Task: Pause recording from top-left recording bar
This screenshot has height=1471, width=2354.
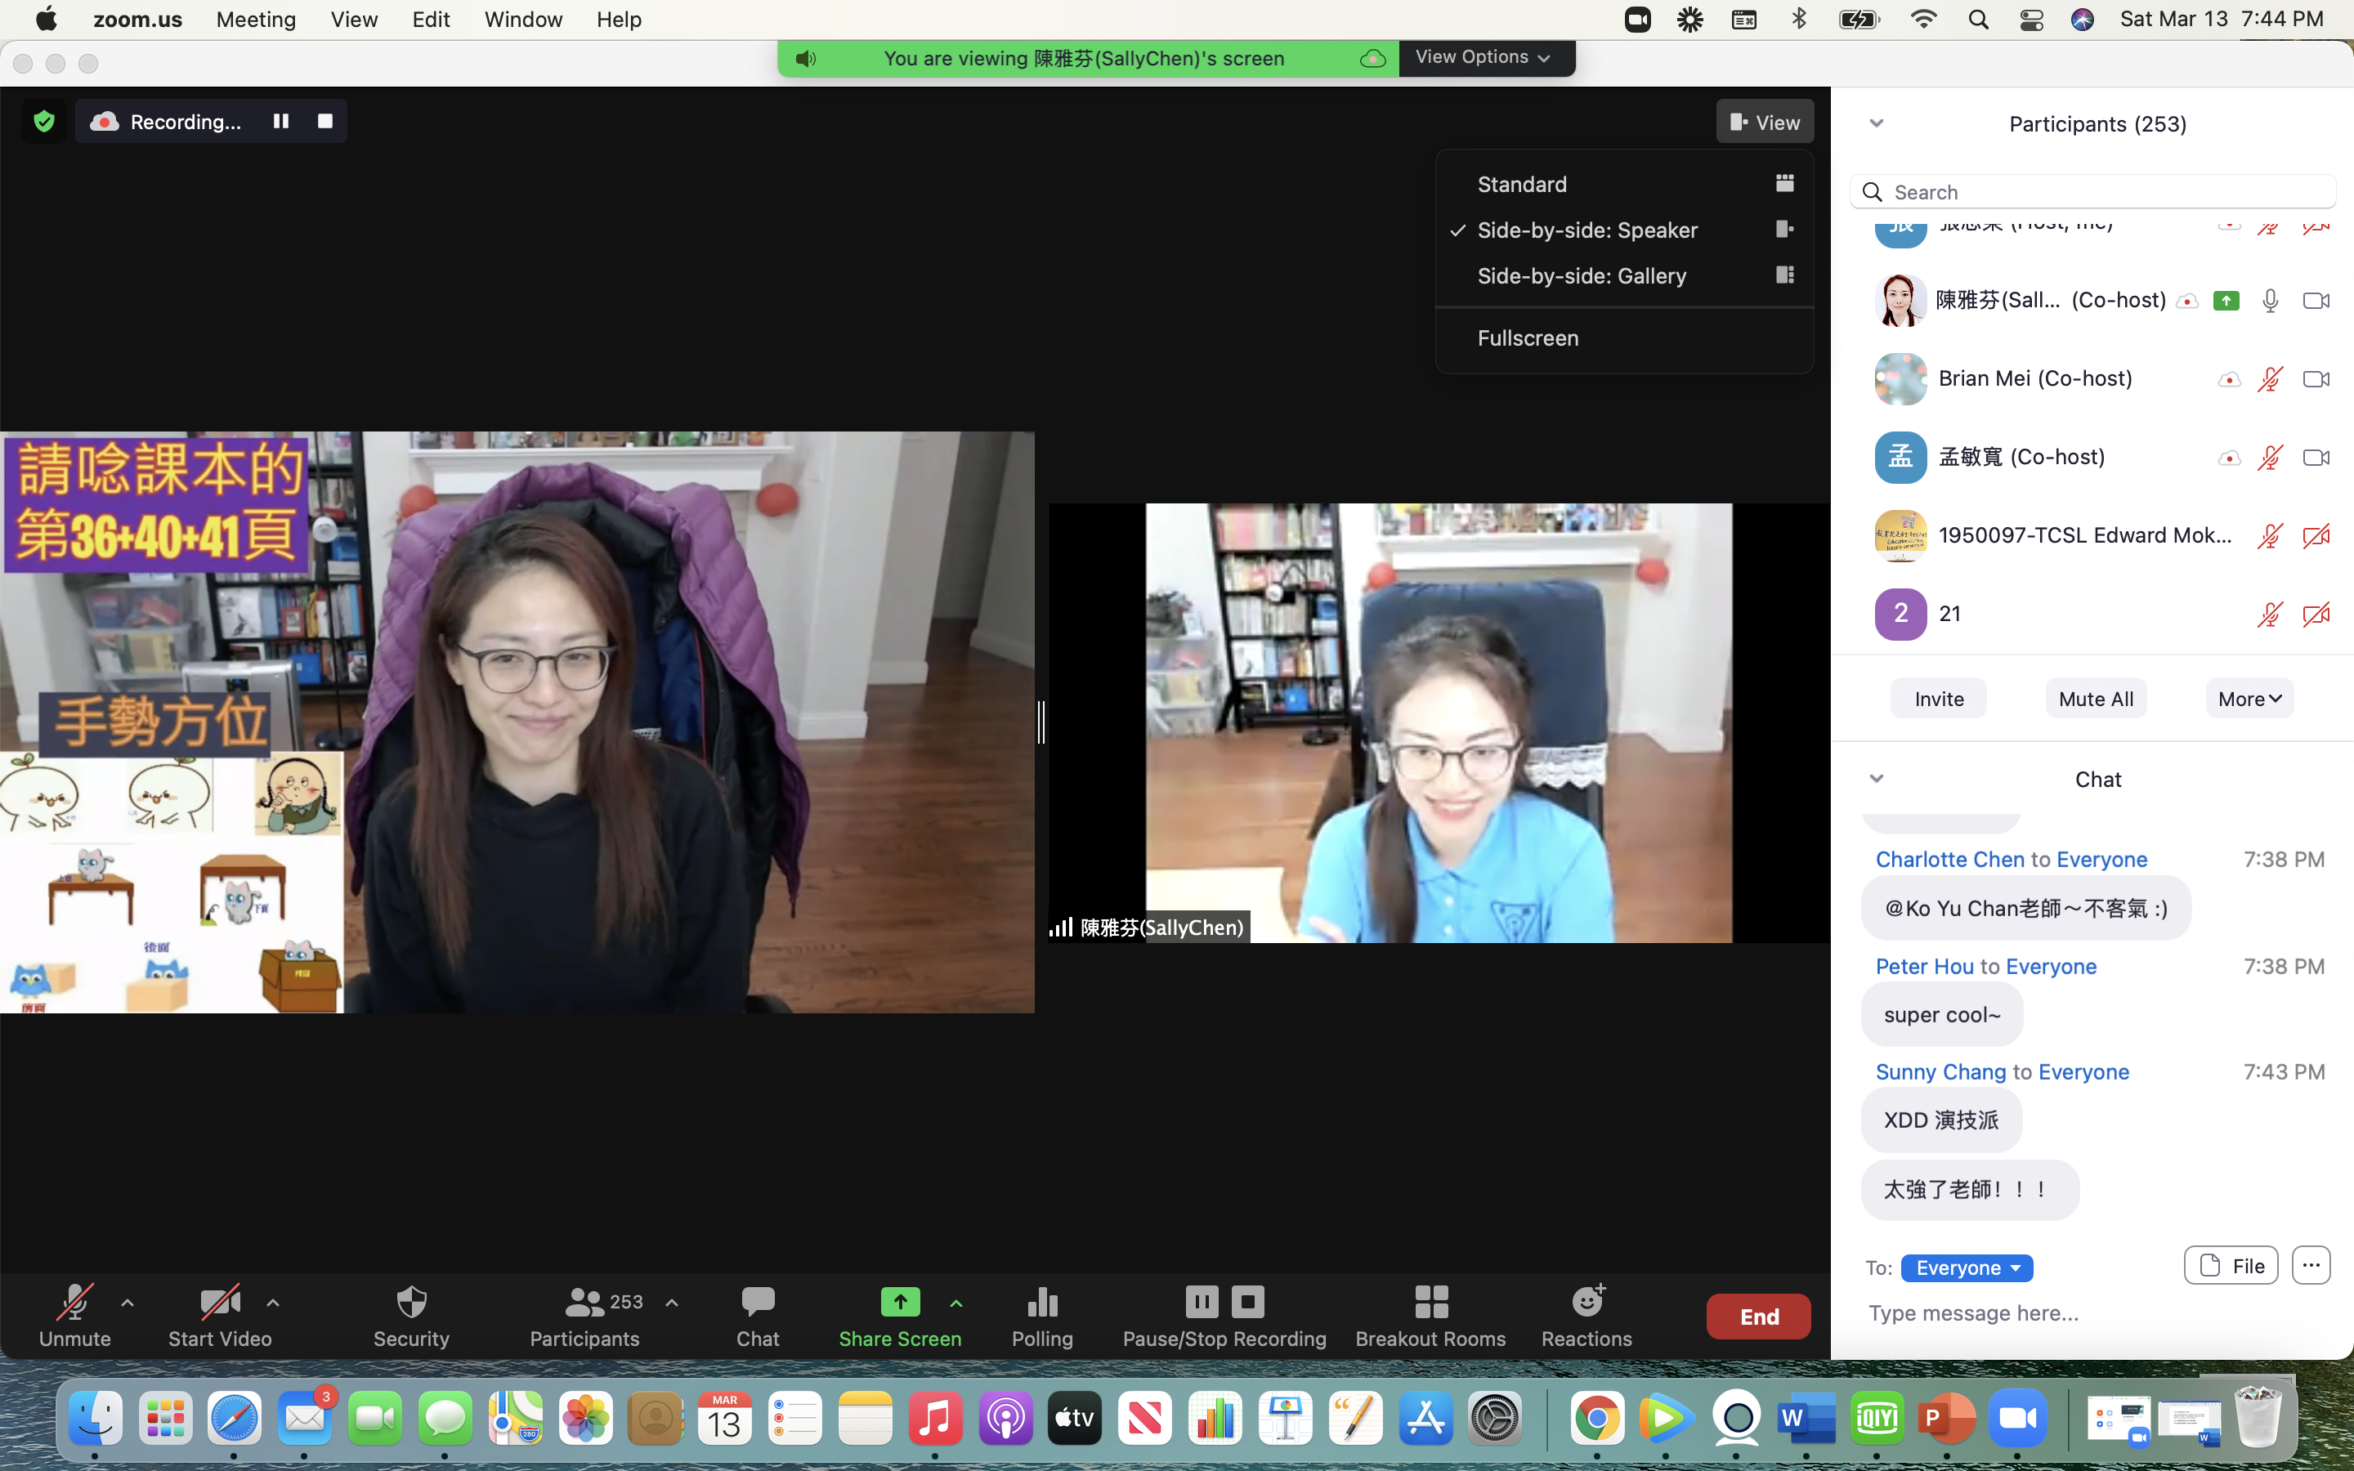Action: (280, 122)
